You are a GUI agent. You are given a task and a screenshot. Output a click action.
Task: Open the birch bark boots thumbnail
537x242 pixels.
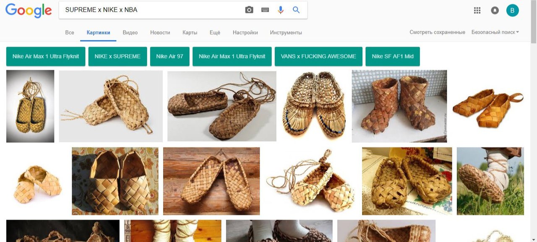click(399, 106)
